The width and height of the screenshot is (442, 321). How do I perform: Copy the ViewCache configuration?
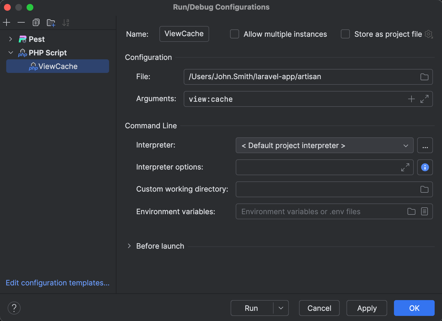pos(36,22)
